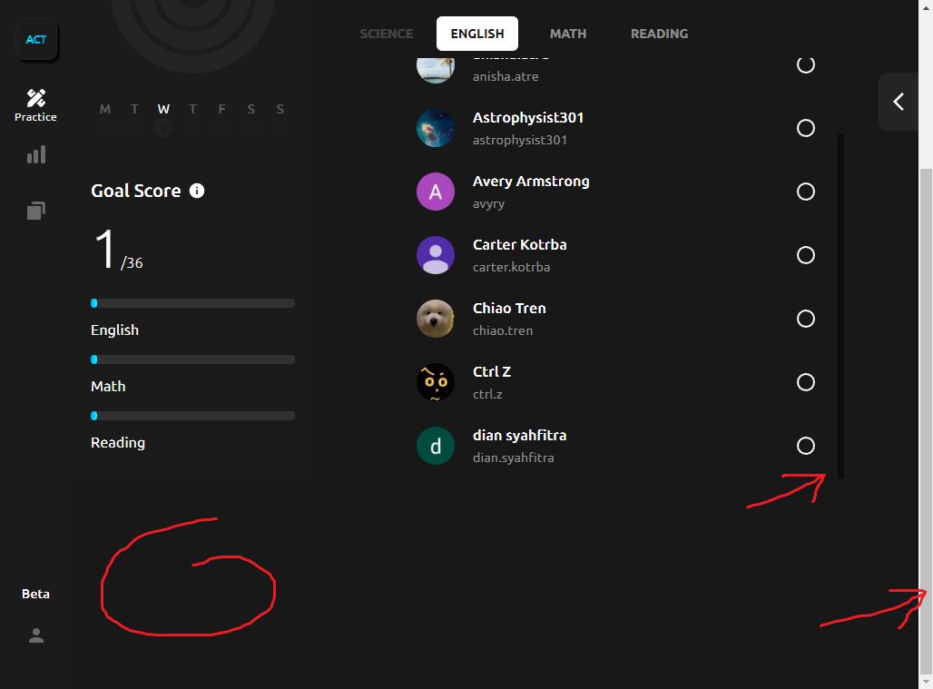Select the radio button for Astrophysist301
Viewport: 933px width, 689px height.
(805, 128)
